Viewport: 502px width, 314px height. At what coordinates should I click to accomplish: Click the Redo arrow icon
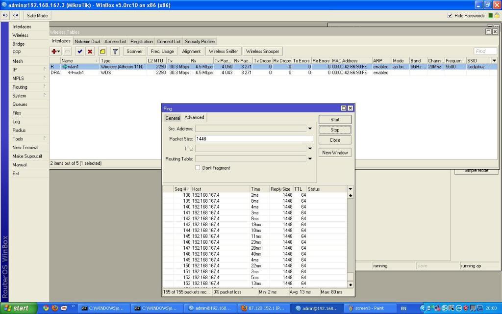pyautogui.click(x=16, y=16)
